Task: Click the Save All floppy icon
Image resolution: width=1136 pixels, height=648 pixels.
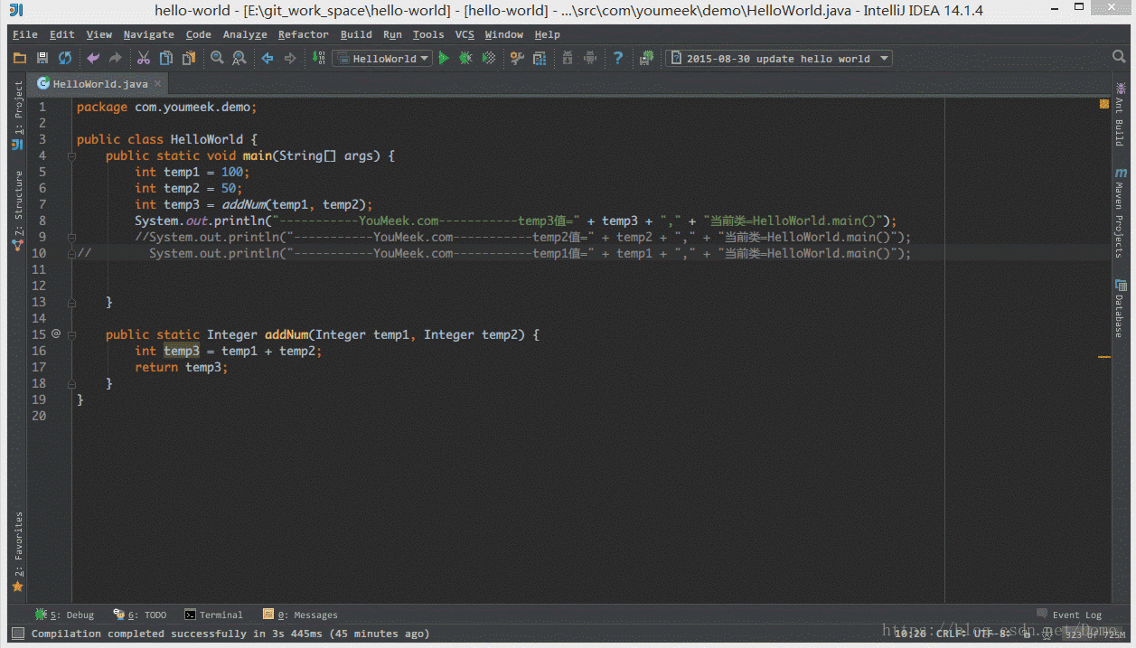Action: click(42, 58)
